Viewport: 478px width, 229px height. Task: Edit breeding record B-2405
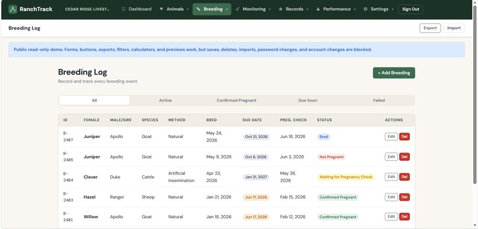(391, 157)
